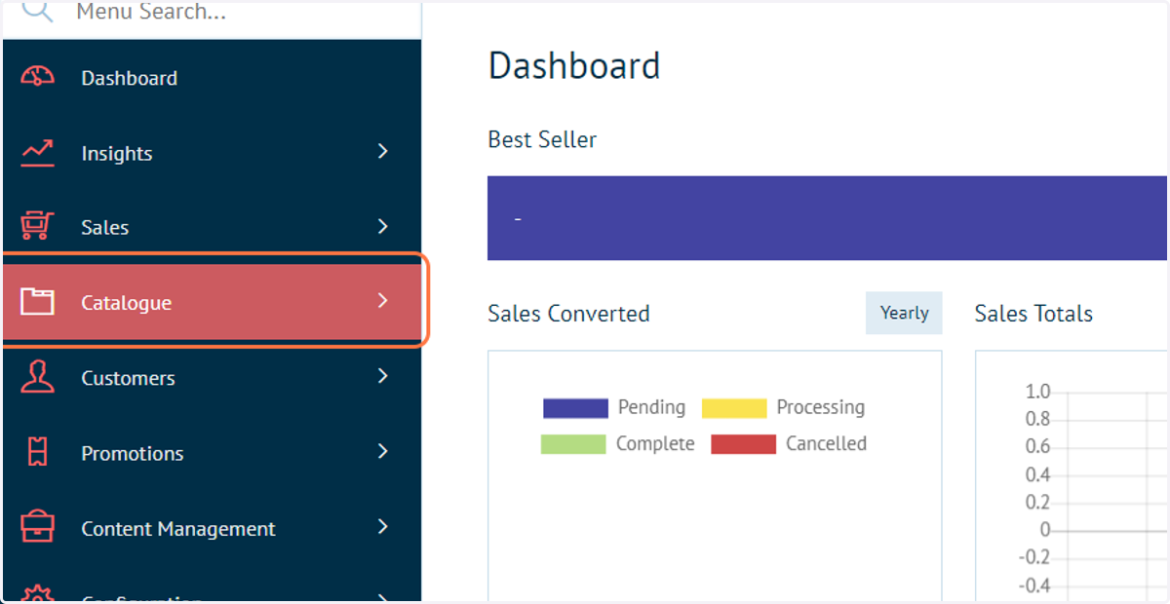
Task: Click the Cancelled legend label
Action: point(826,444)
